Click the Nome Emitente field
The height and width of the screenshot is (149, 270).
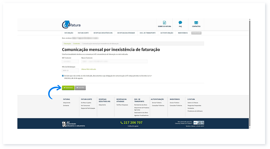[x=114, y=61]
